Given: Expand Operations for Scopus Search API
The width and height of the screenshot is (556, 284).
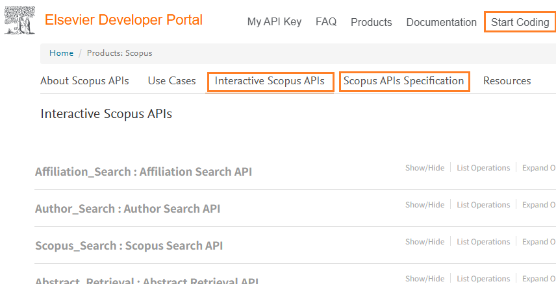Looking at the screenshot, I should [x=539, y=241].
